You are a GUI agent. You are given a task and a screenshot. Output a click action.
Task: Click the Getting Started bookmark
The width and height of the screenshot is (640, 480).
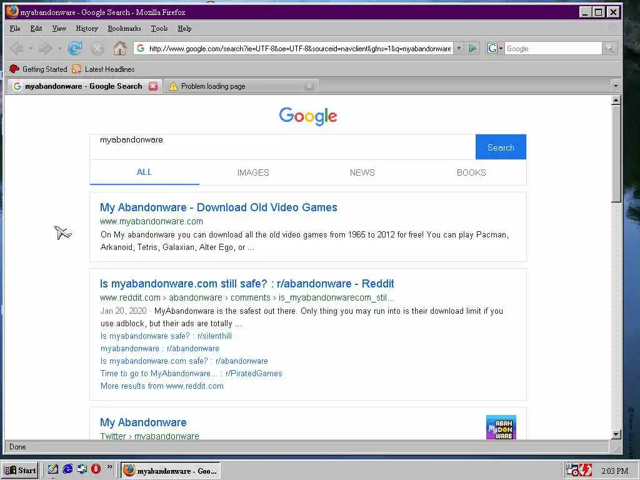pyautogui.click(x=38, y=69)
